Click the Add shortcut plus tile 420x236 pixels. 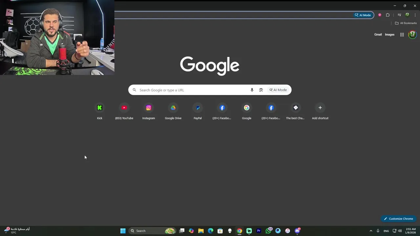coord(320,111)
